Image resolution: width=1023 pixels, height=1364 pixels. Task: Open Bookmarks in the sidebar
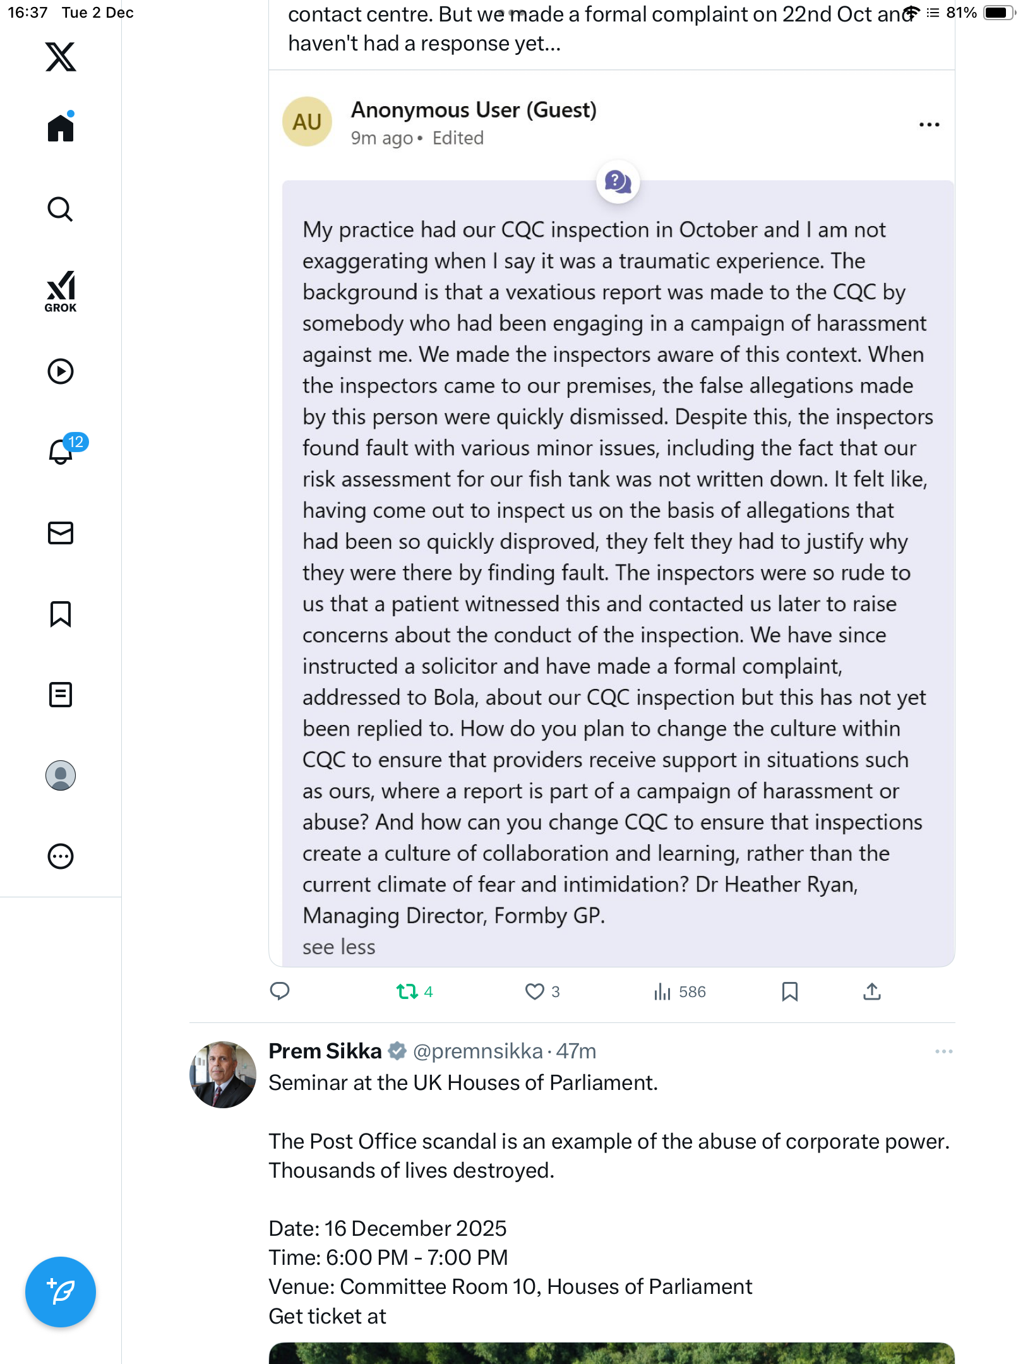point(61,614)
